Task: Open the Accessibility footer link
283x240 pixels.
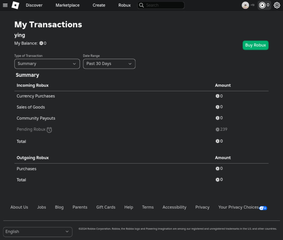Action: [x=174, y=207]
